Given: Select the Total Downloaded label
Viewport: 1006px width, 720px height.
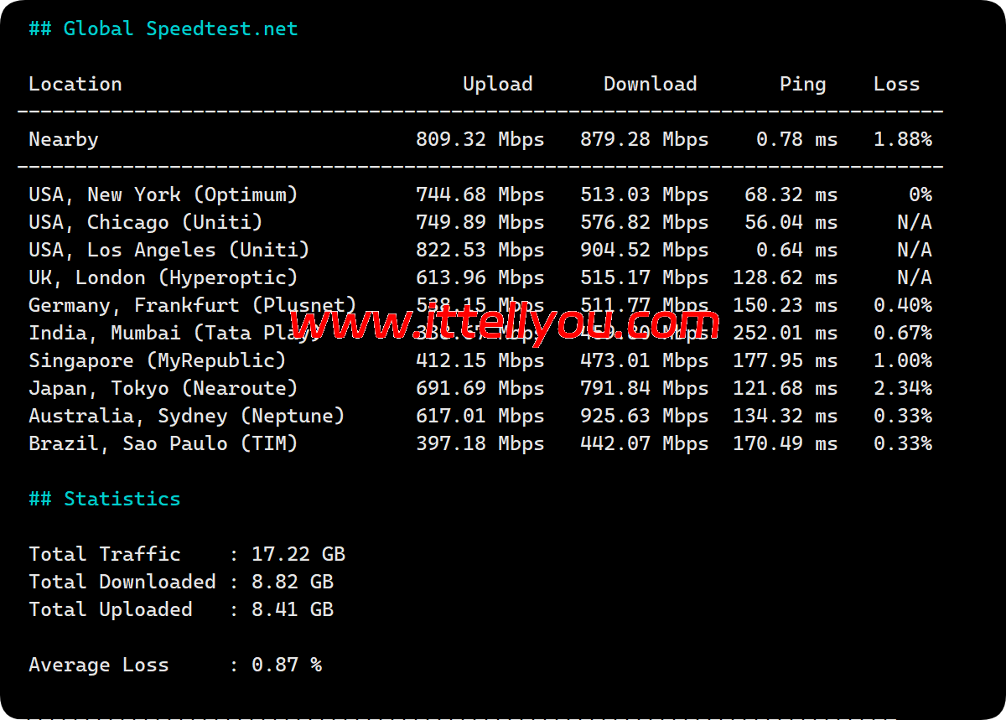Looking at the screenshot, I should 122,582.
